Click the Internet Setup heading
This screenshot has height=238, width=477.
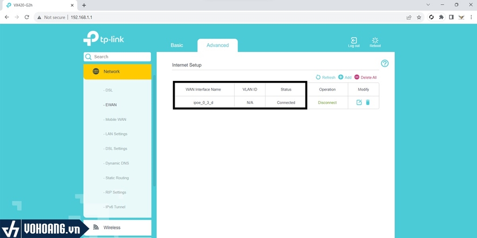pyautogui.click(x=187, y=65)
